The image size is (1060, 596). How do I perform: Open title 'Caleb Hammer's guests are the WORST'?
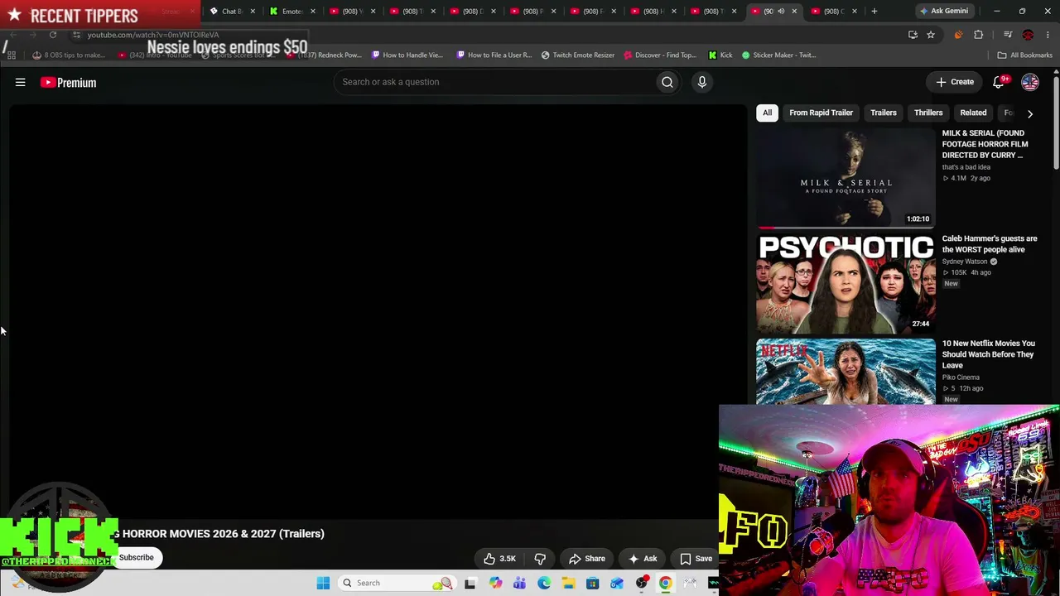[990, 243]
